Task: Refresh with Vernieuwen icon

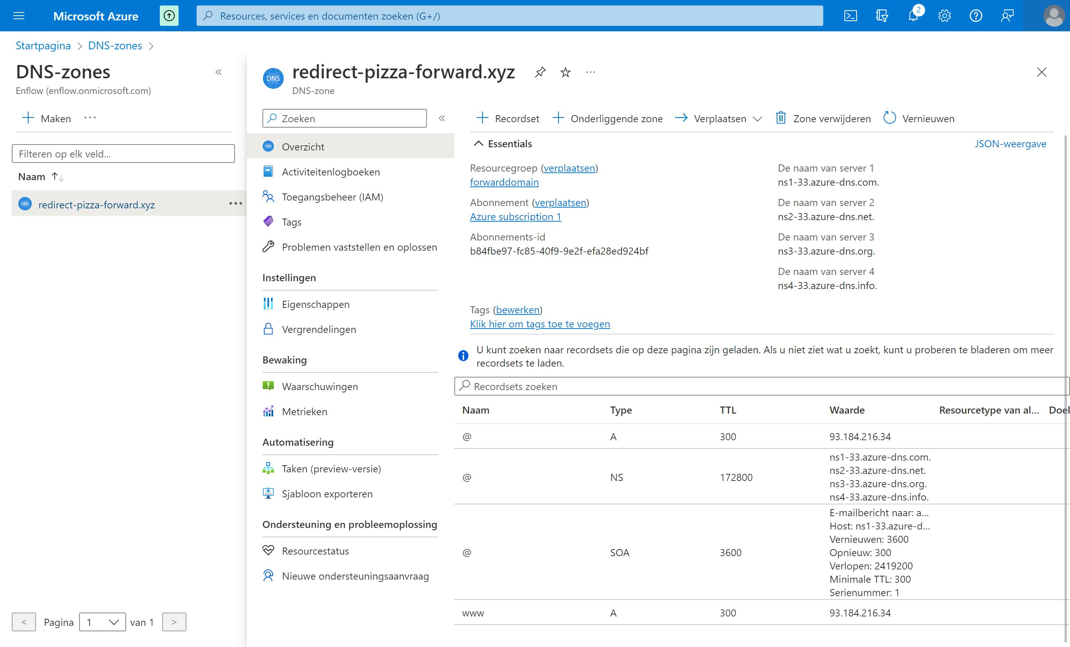Action: click(889, 118)
